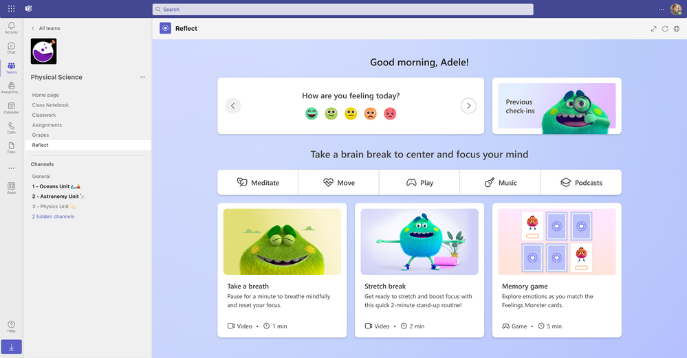Open the user profile avatar
This screenshot has height=358, width=687.
tap(675, 9)
